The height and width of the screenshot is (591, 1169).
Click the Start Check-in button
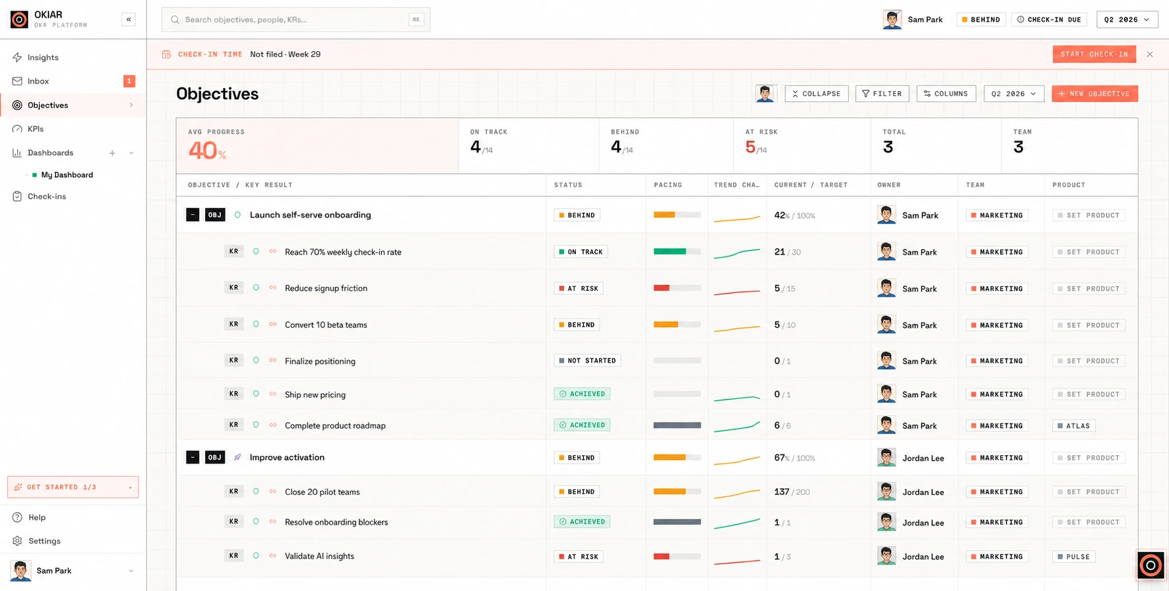[1094, 54]
